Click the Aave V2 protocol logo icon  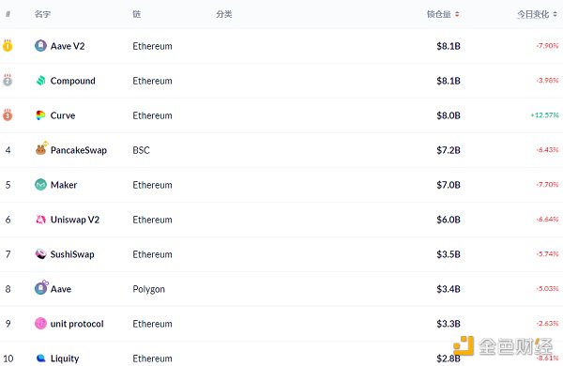tap(40, 46)
